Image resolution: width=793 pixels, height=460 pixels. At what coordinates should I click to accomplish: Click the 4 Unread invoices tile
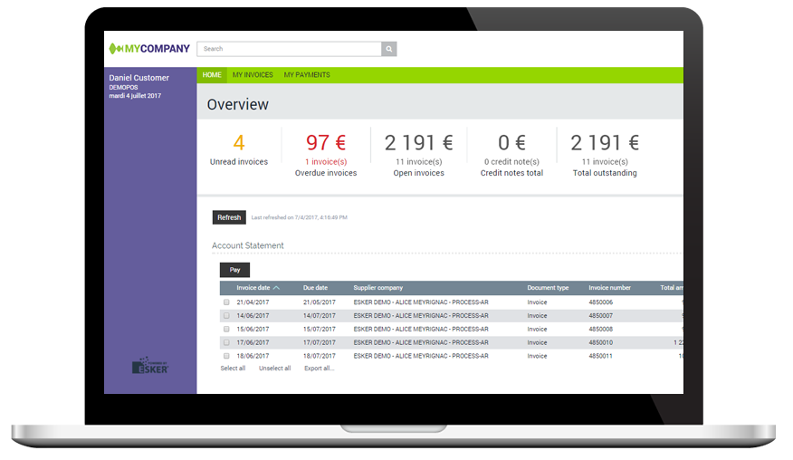239,149
